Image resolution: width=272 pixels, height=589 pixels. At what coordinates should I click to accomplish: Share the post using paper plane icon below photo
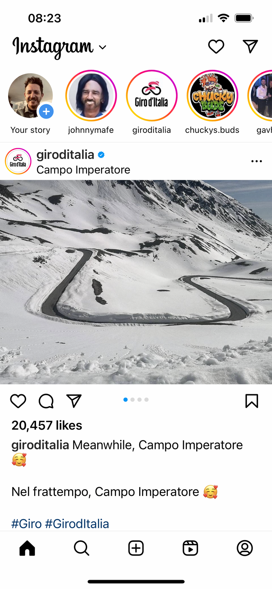74,401
